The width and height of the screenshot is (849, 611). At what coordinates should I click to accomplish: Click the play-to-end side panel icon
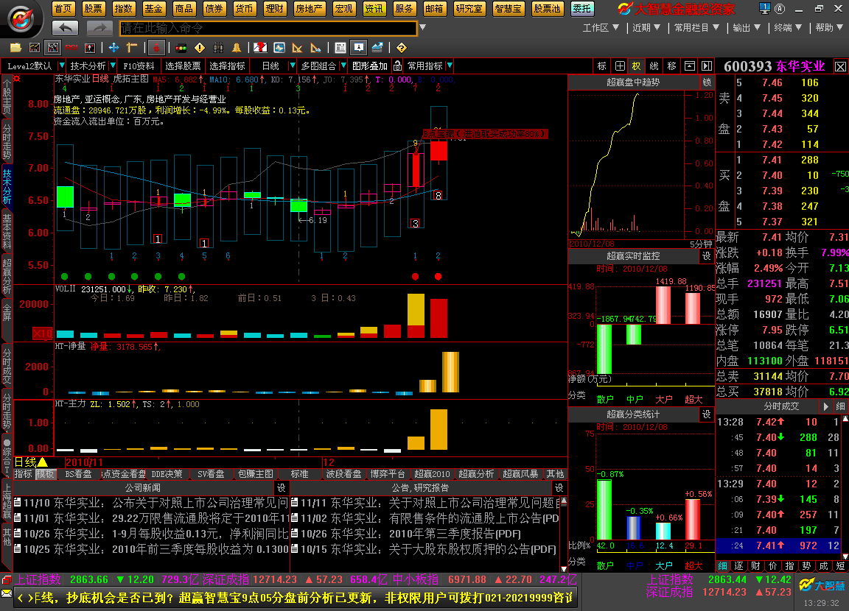click(x=707, y=66)
